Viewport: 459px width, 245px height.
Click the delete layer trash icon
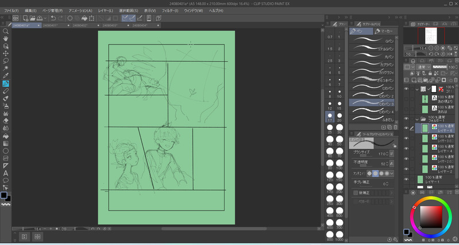[x=456, y=80]
